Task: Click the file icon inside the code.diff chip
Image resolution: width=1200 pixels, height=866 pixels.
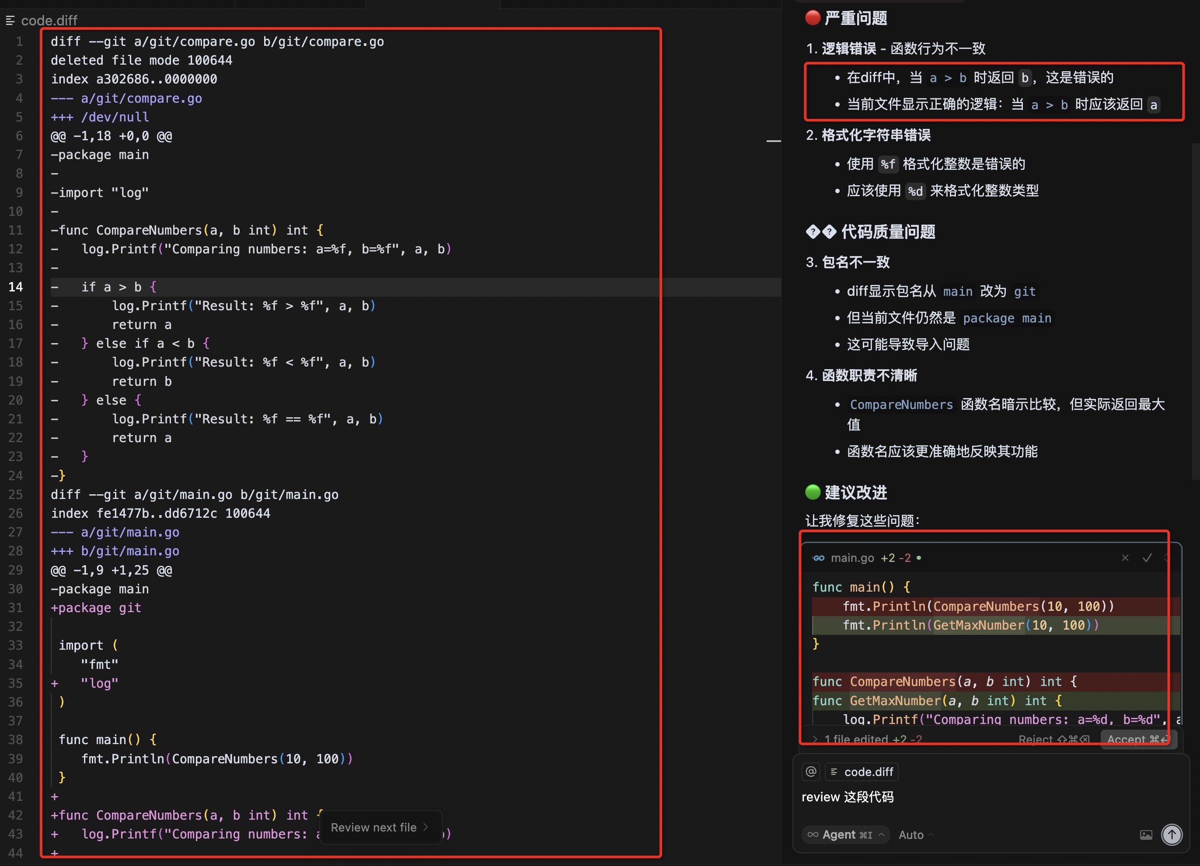Action: pyautogui.click(x=834, y=772)
